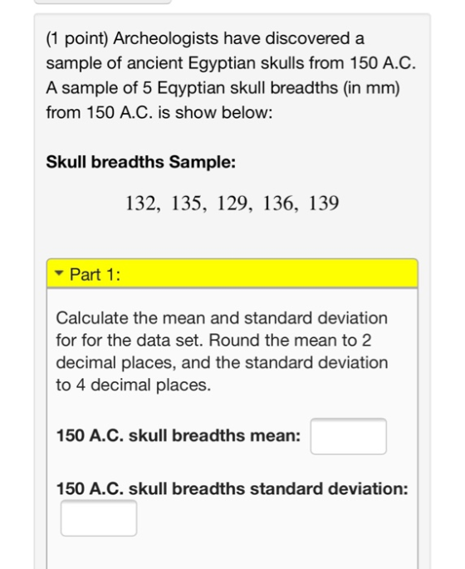465x569 pixels.
Task: Collapse the Part 1 disclosure triangle
Action: [x=58, y=273]
